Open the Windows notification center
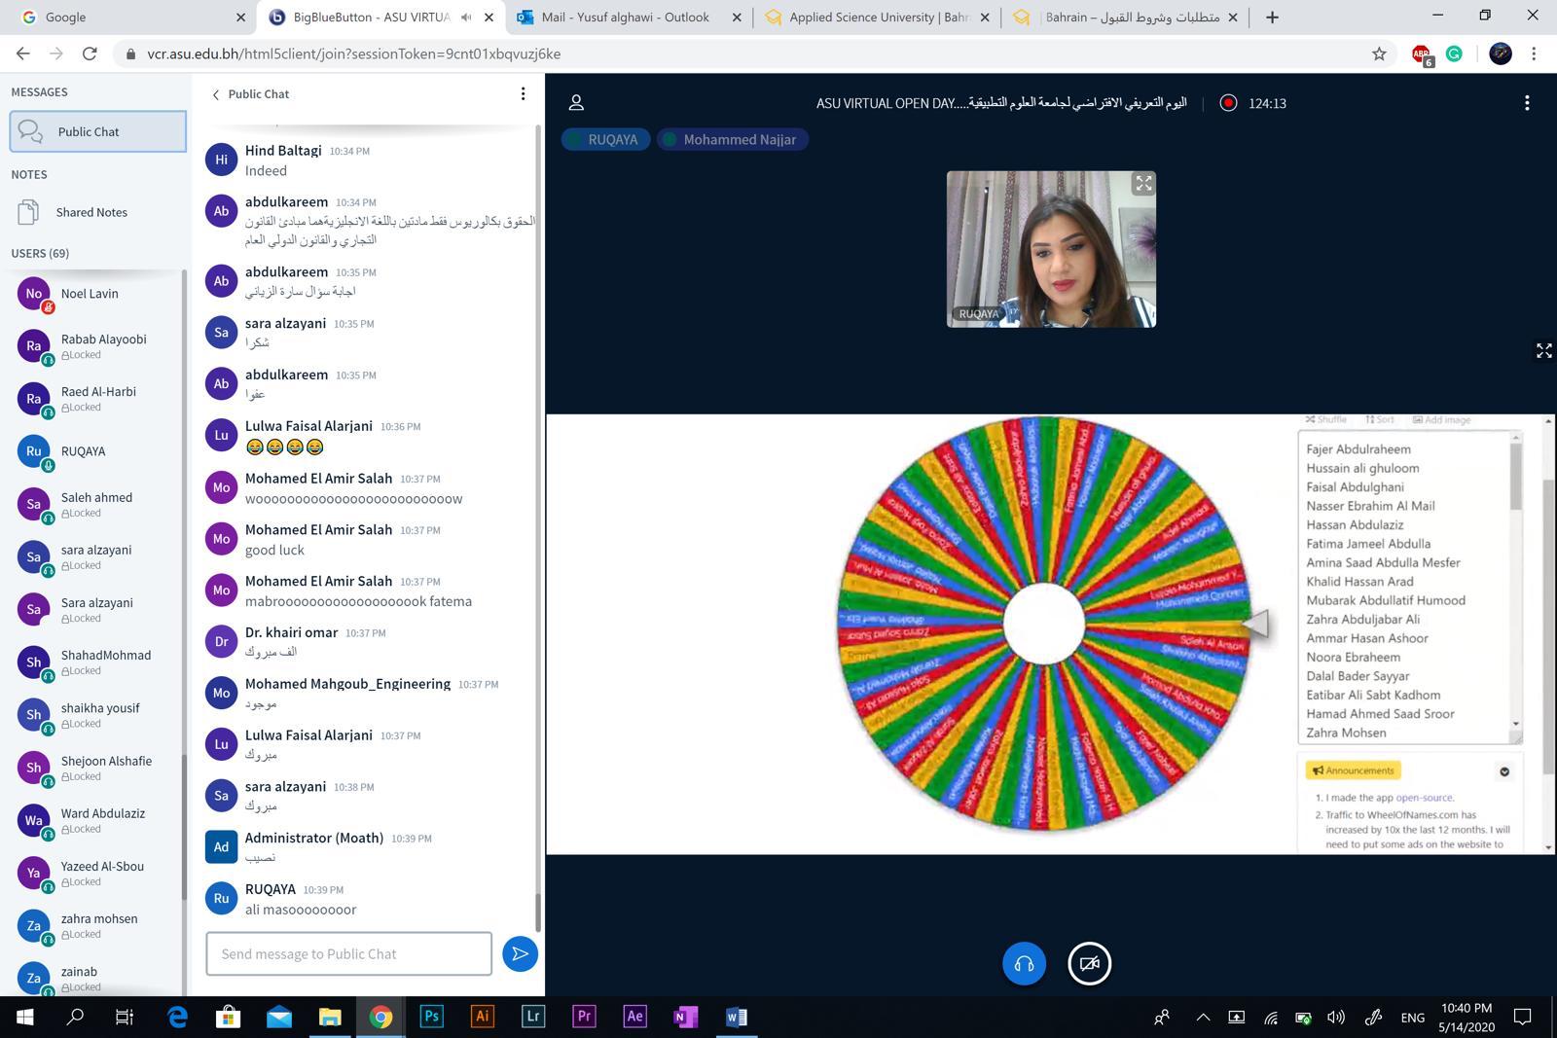This screenshot has height=1038, width=1557. [x=1523, y=1018]
